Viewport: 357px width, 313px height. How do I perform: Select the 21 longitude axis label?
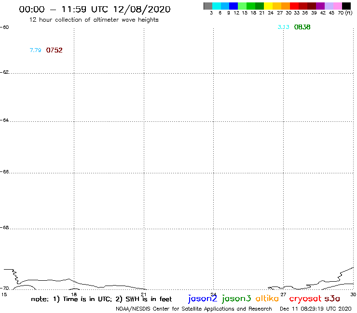pyautogui.click(x=144, y=295)
